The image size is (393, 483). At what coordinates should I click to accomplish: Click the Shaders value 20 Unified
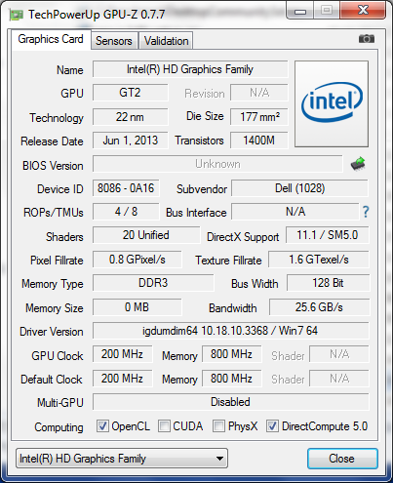(x=146, y=235)
